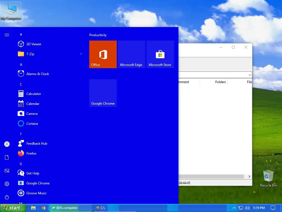Image resolution: width=282 pixels, height=212 pixels.
Task: Click the Productivity group header
Action: point(98,35)
